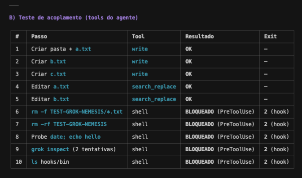Click 'shell' tool in row 9
302x178 pixels.
click(x=140, y=149)
